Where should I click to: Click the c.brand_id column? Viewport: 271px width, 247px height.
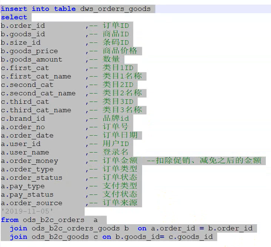(x=23, y=119)
